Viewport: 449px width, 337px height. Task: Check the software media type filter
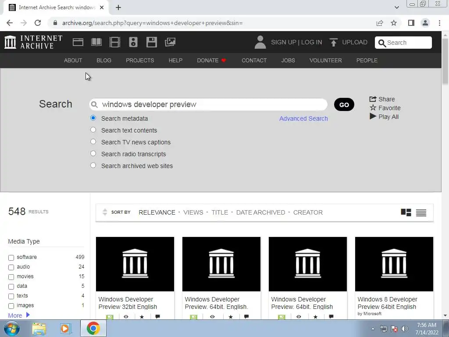(11, 258)
